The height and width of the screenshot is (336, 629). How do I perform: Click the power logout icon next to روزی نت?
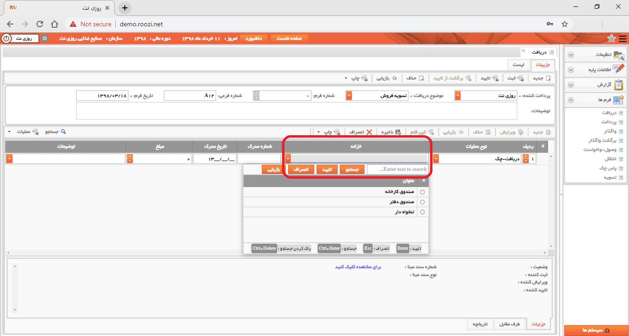6,38
